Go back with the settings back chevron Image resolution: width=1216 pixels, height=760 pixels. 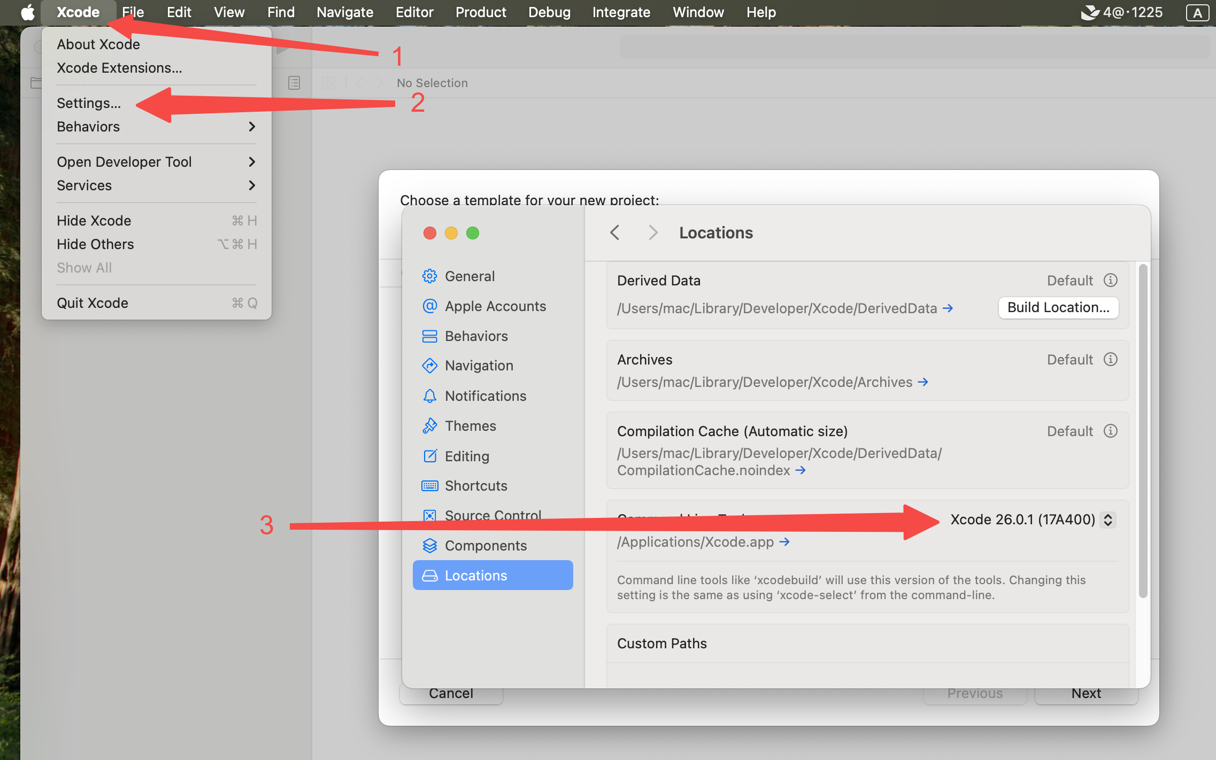615,232
